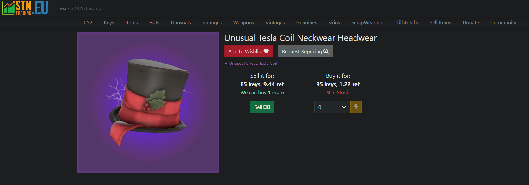The image size is (529, 185).
Task: Click the cash icon on Sell button
Action: tap(267, 107)
